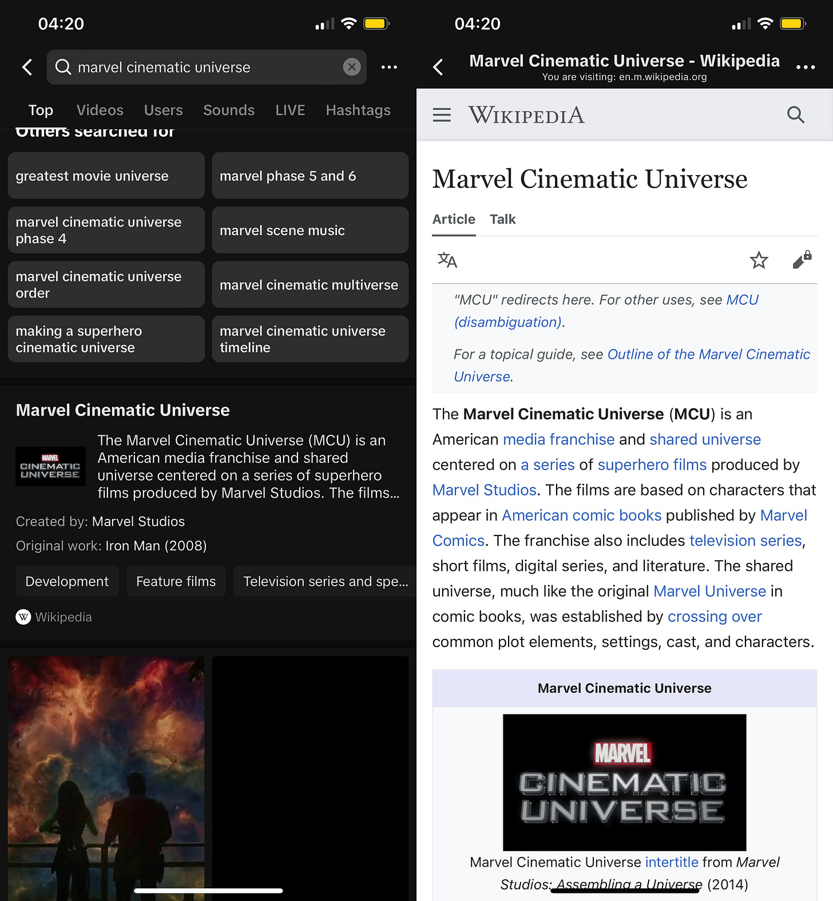The width and height of the screenshot is (833, 901).
Task: Open the nebula silhouette video thumbnail
Action: click(106, 778)
